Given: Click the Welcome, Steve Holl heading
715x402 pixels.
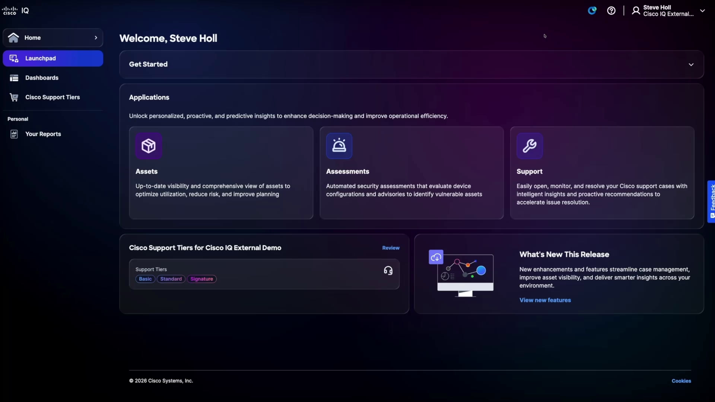Looking at the screenshot, I should pos(168,38).
